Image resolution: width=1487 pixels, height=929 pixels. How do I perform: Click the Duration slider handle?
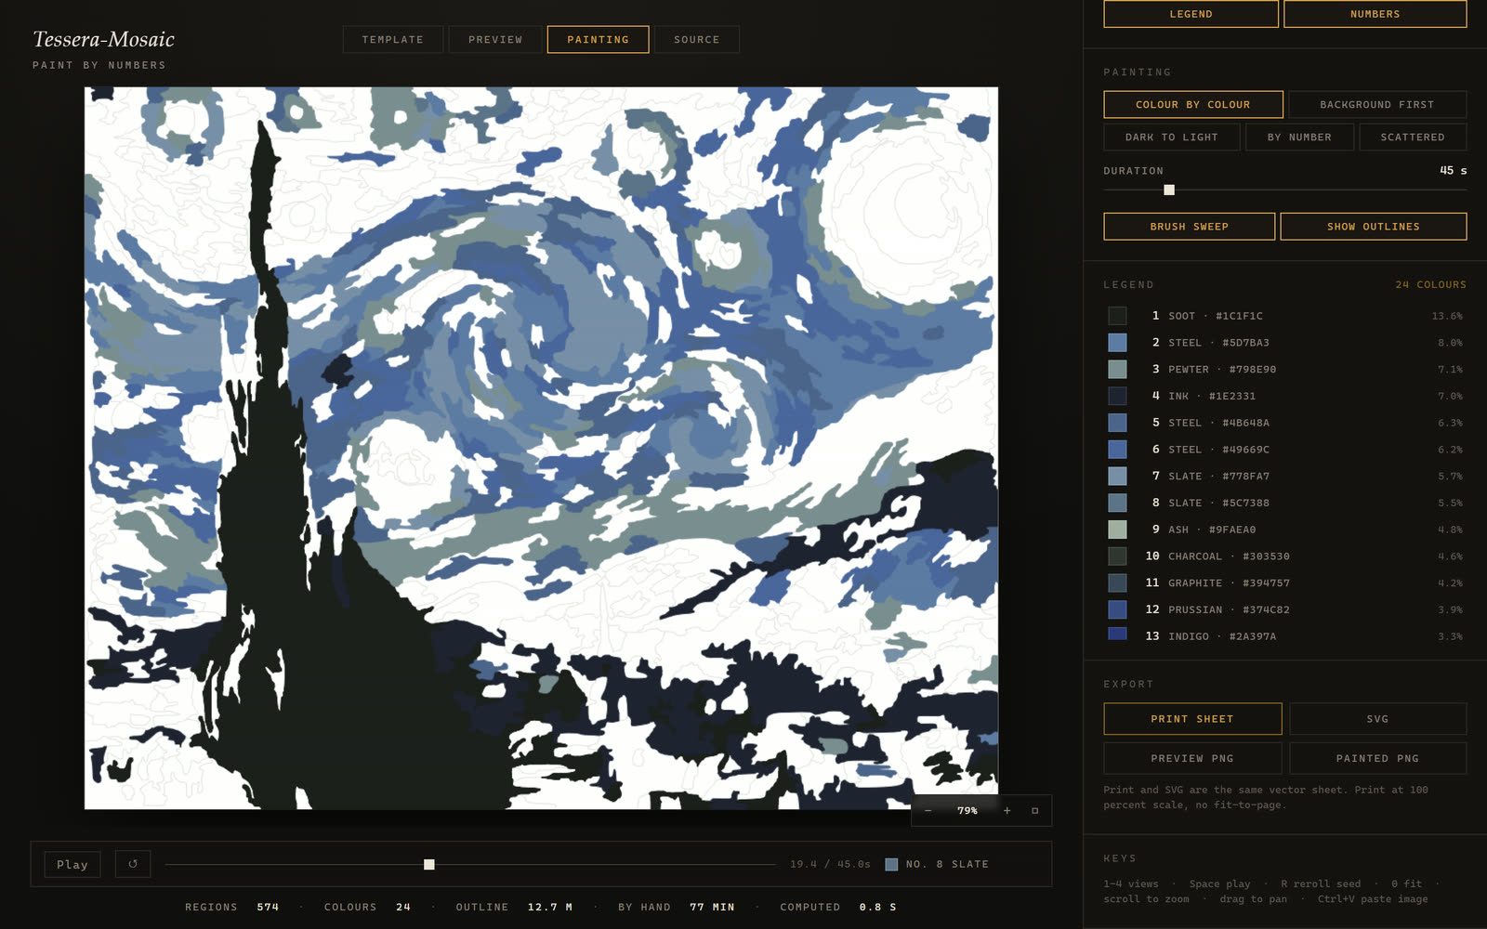click(1169, 190)
